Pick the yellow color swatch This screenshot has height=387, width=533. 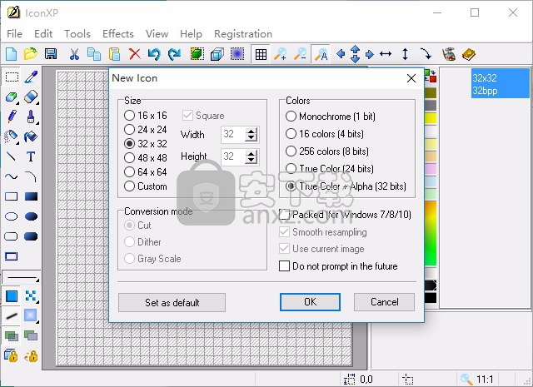431,118
